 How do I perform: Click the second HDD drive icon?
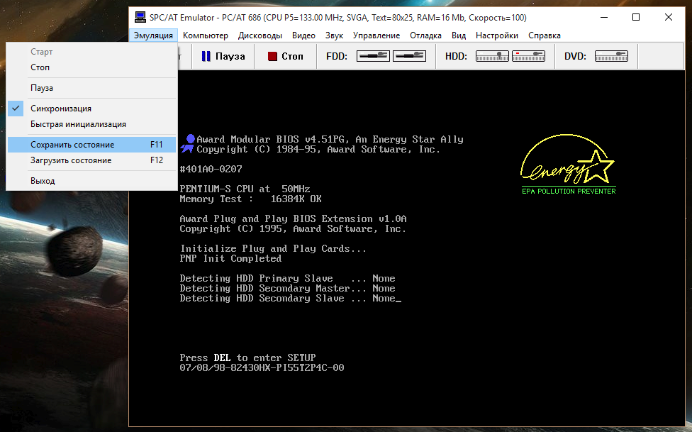coord(528,56)
